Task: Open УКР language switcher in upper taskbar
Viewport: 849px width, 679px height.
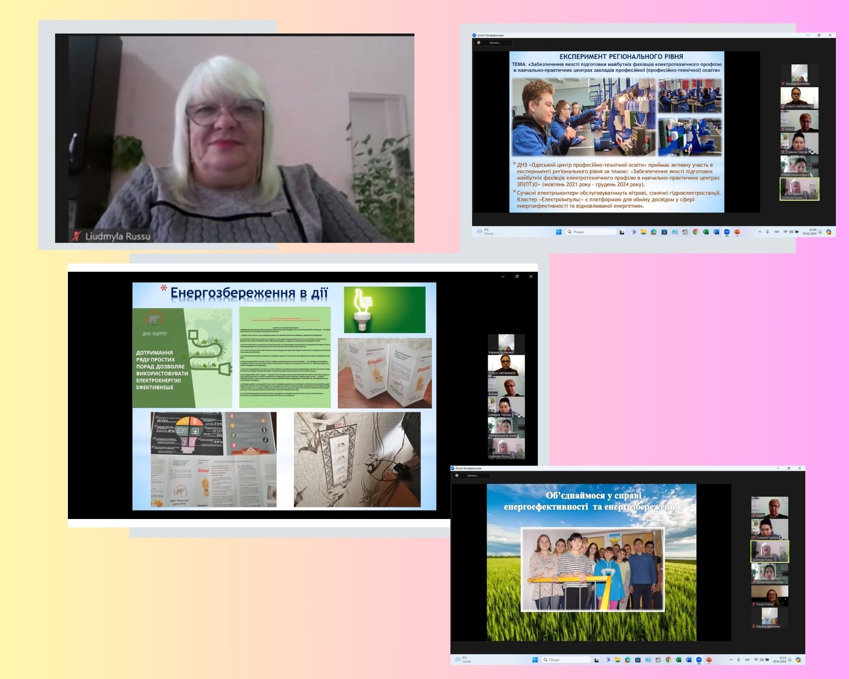Action: (776, 232)
